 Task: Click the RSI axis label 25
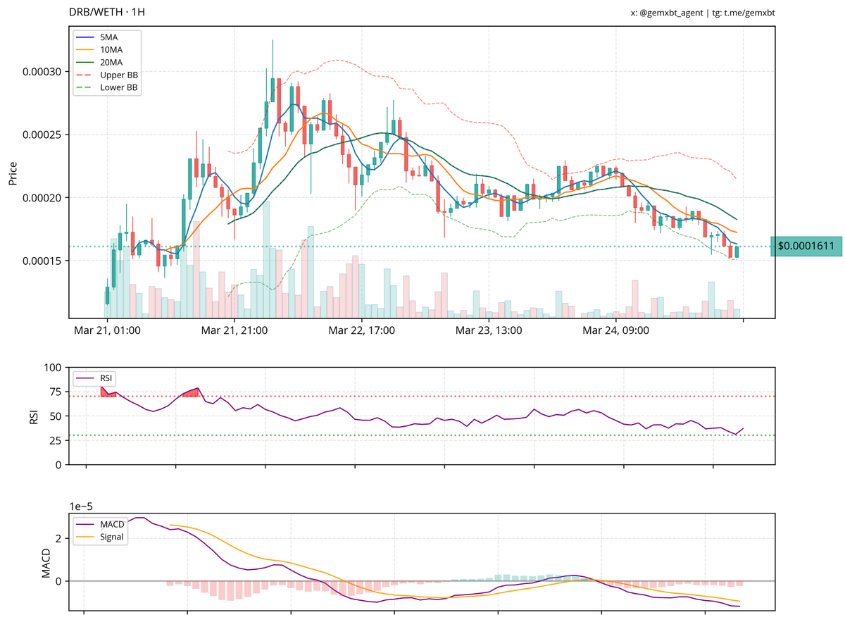56,441
